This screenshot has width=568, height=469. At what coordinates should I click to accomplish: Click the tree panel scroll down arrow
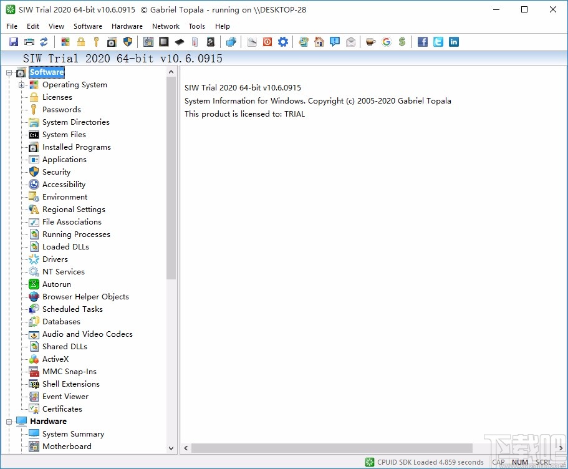[171, 448]
